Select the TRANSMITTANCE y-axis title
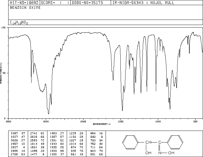The width and height of the screenshot is (203, 157). tap(1, 73)
